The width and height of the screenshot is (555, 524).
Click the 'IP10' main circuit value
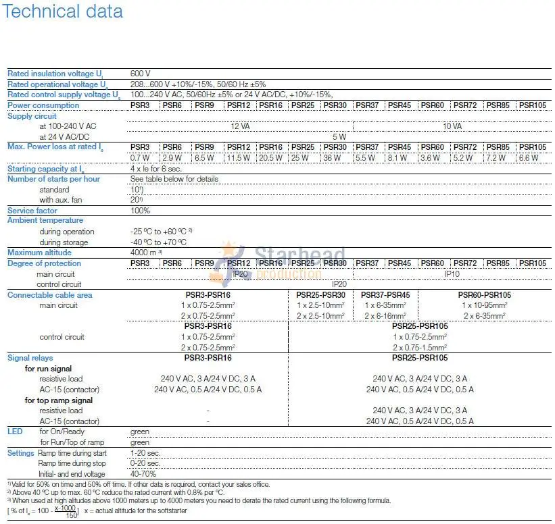[x=452, y=274]
